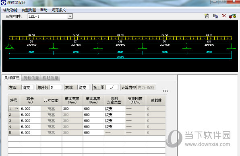
Task: Click the 右侧支座类型 column header
Action: click(114, 101)
